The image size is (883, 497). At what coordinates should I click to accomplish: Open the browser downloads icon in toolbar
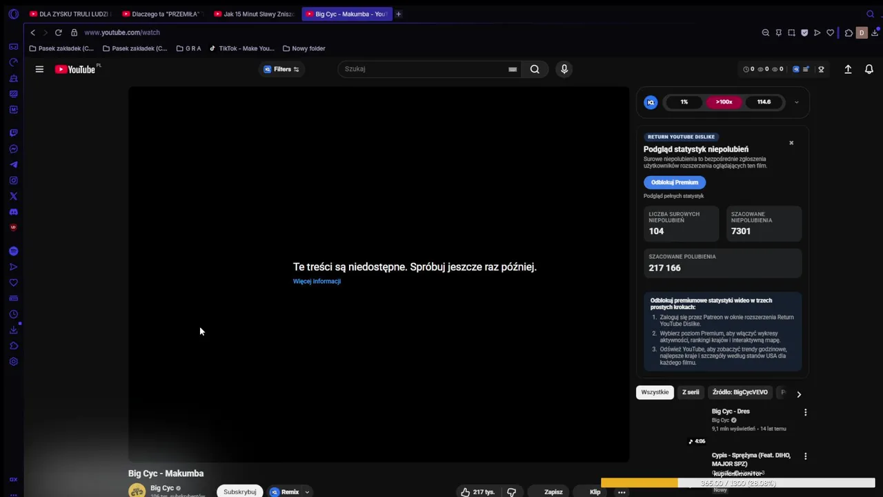point(875,32)
